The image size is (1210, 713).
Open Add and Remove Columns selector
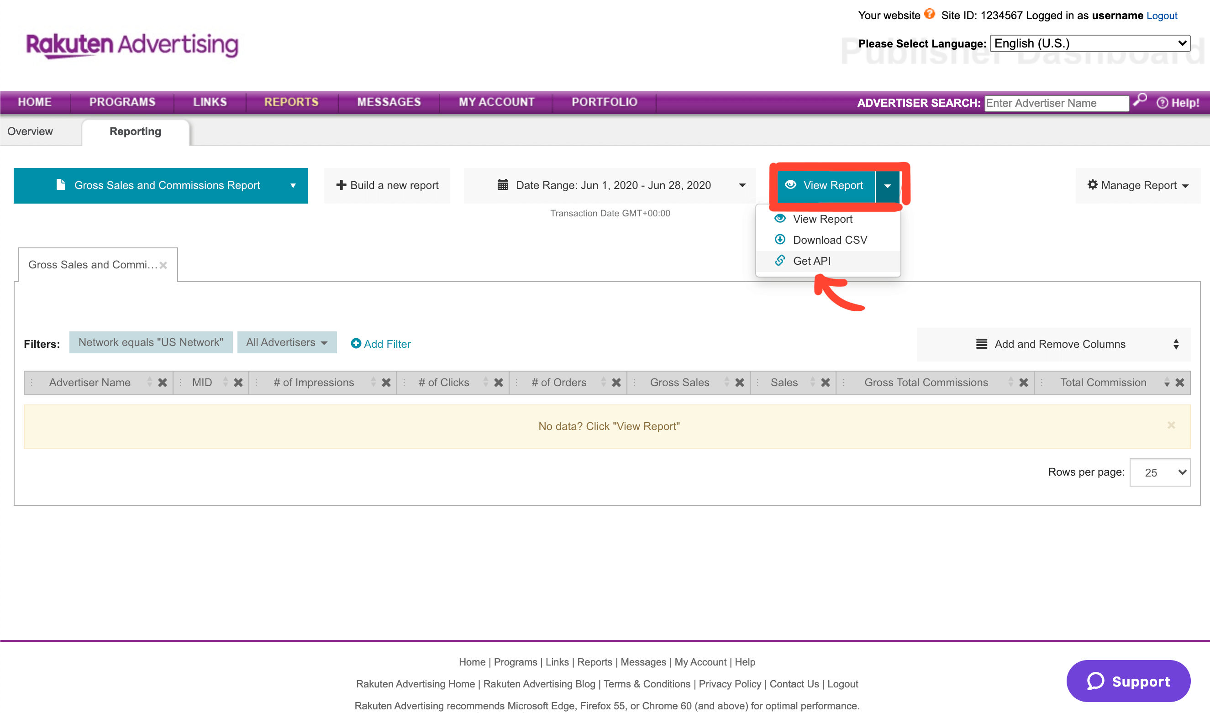(x=1053, y=345)
